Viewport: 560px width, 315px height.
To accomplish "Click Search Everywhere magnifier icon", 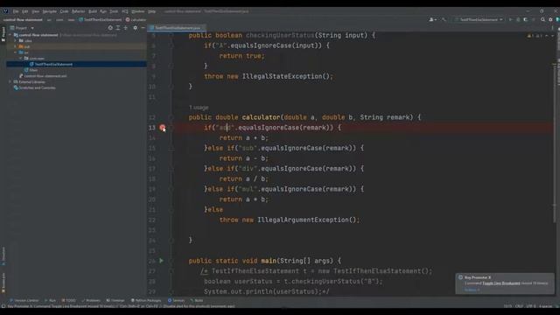I will tap(542, 19).
